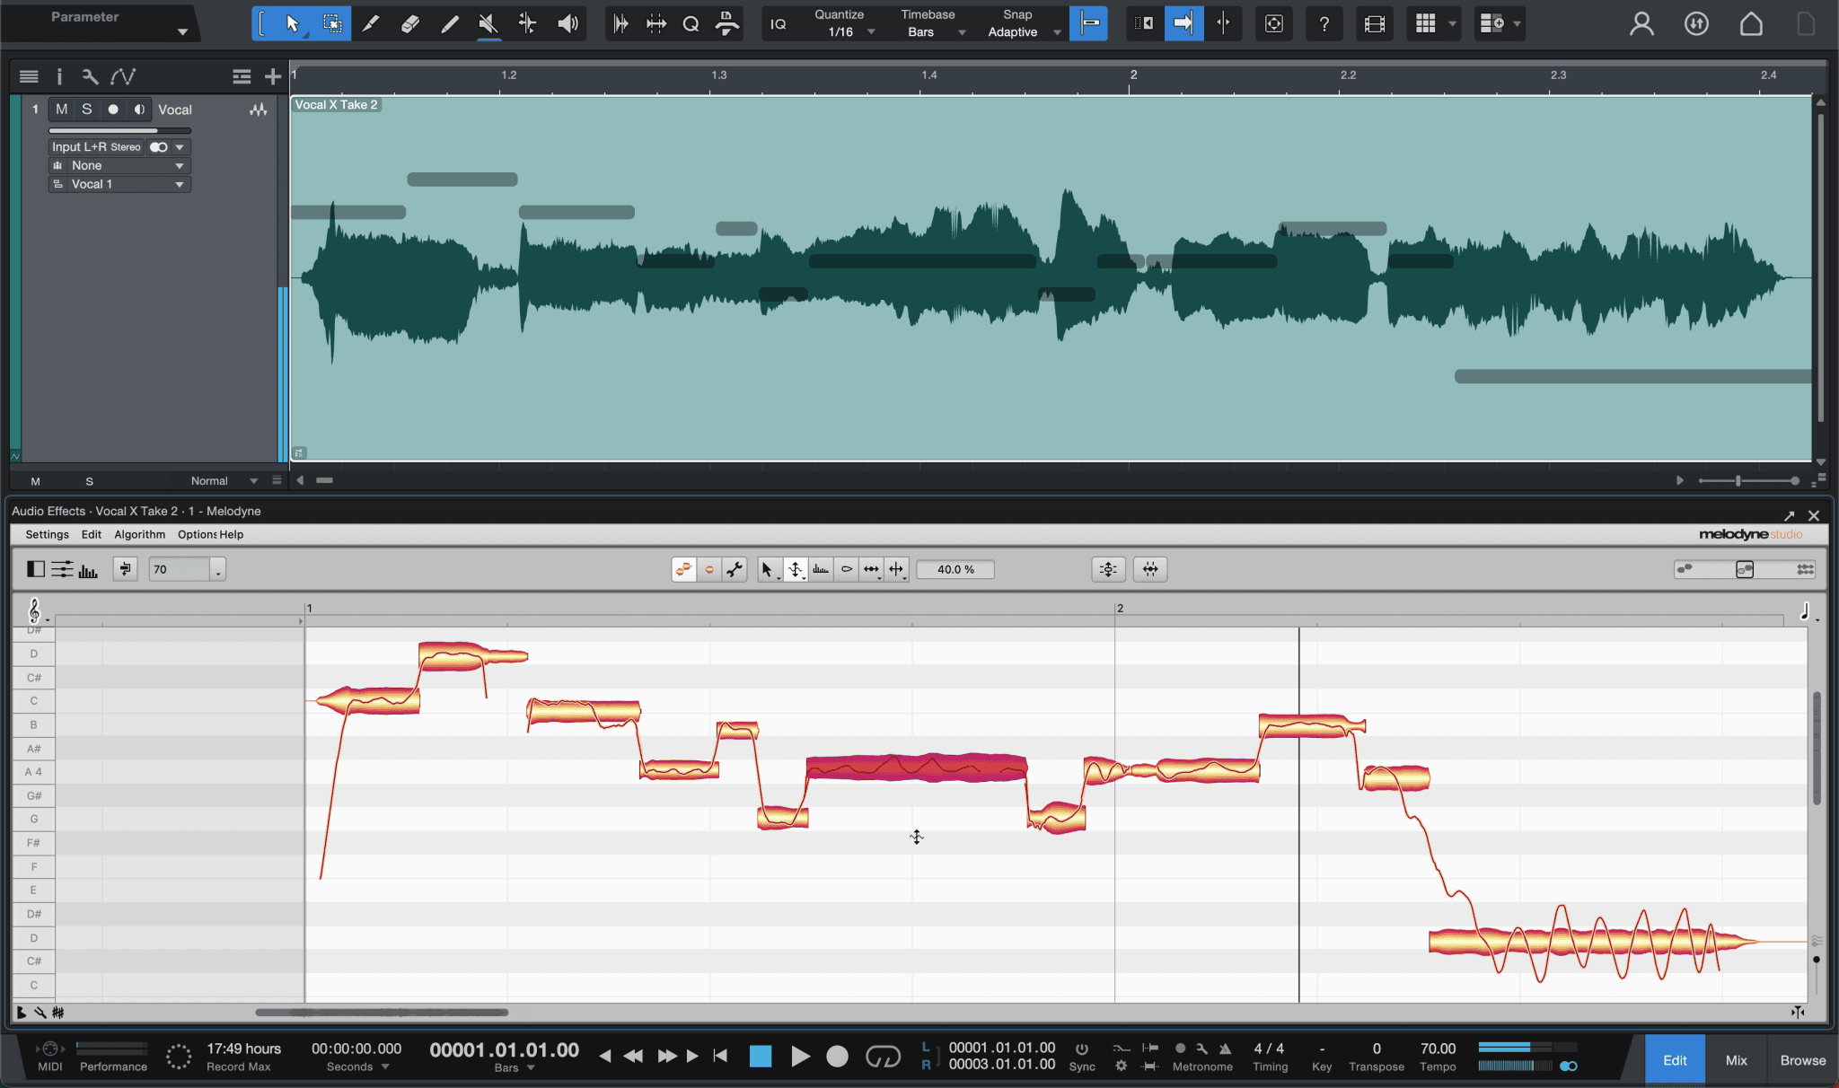Enable record arm on the Vocal track
This screenshot has height=1088, width=1839.
click(x=112, y=109)
